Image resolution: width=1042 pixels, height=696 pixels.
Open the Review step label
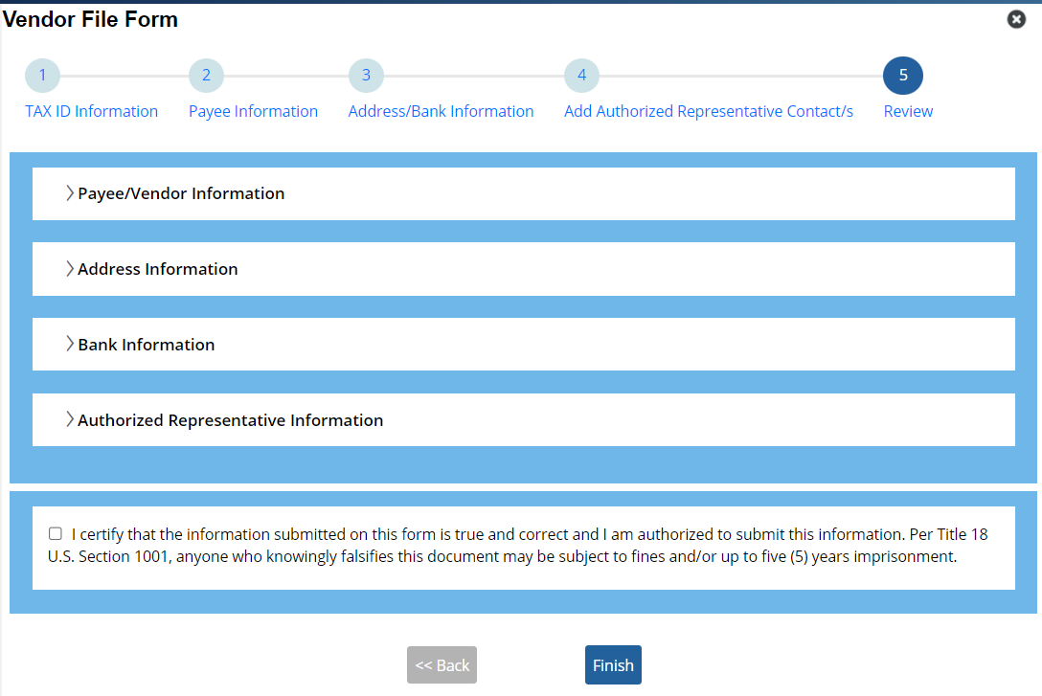908,111
